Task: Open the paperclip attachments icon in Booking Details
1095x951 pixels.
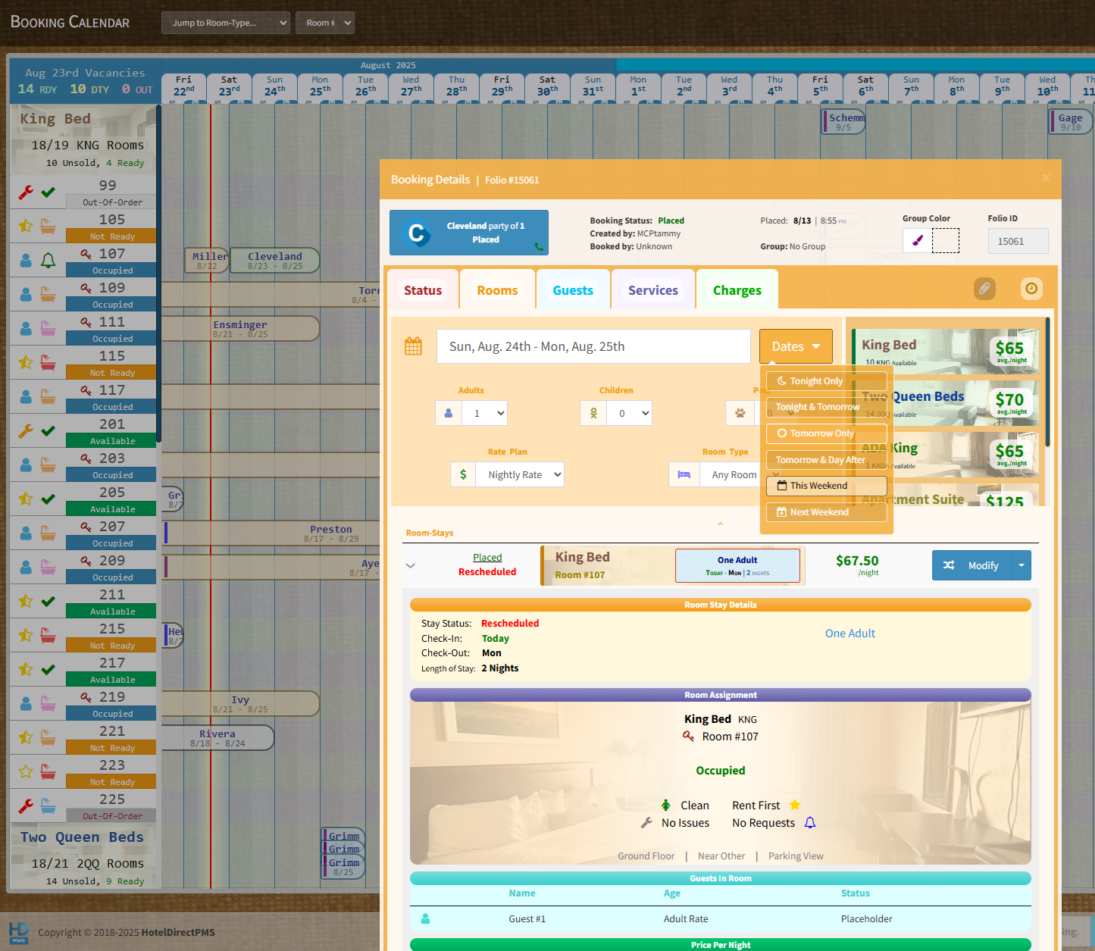Action: click(x=984, y=289)
